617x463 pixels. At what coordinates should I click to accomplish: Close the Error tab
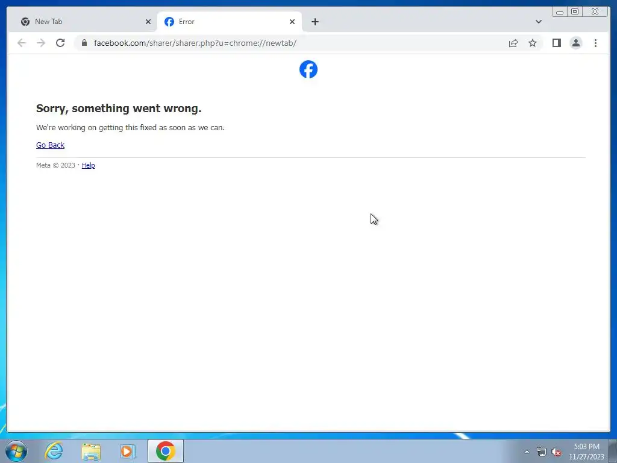[292, 22]
